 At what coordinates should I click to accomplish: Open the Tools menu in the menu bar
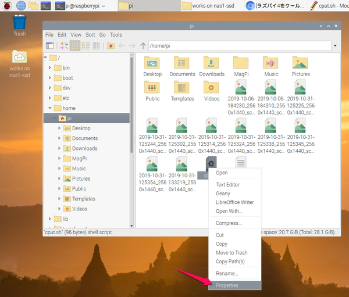tap(116, 35)
